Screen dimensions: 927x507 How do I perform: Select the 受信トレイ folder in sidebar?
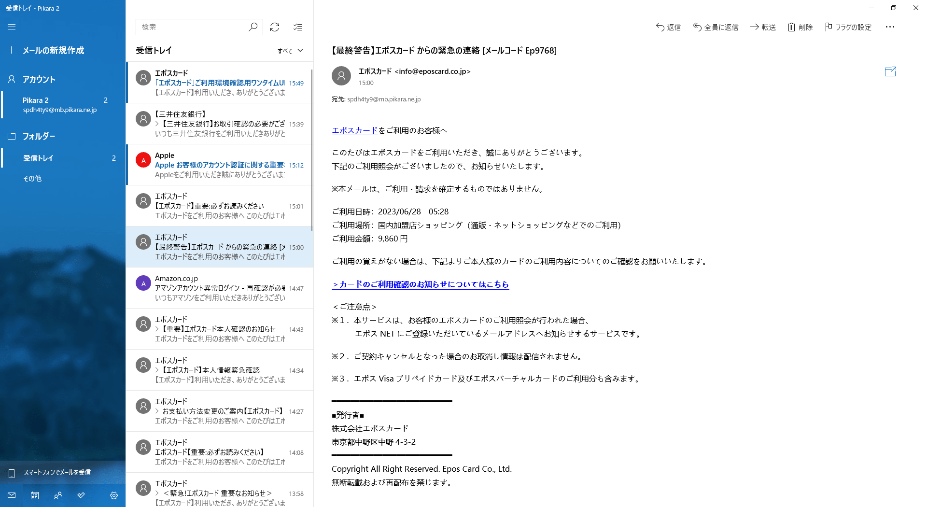click(63, 158)
